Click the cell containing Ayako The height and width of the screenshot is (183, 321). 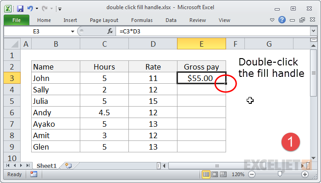click(x=55, y=124)
